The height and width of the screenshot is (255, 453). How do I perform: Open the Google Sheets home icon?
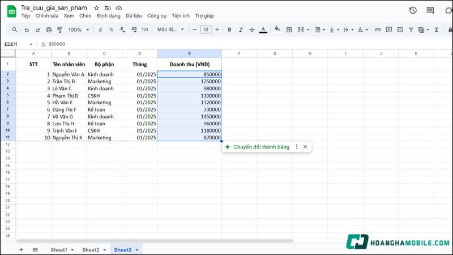coord(11,11)
